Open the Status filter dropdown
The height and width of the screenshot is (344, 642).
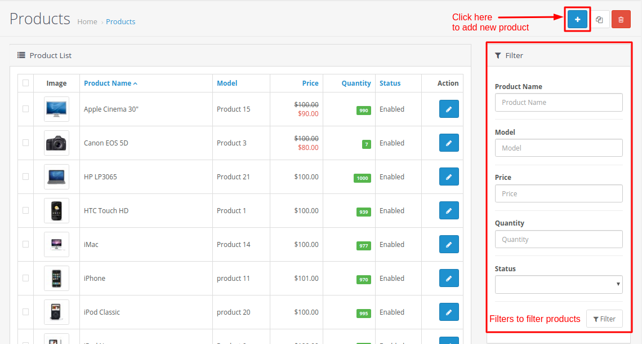coord(559,284)
